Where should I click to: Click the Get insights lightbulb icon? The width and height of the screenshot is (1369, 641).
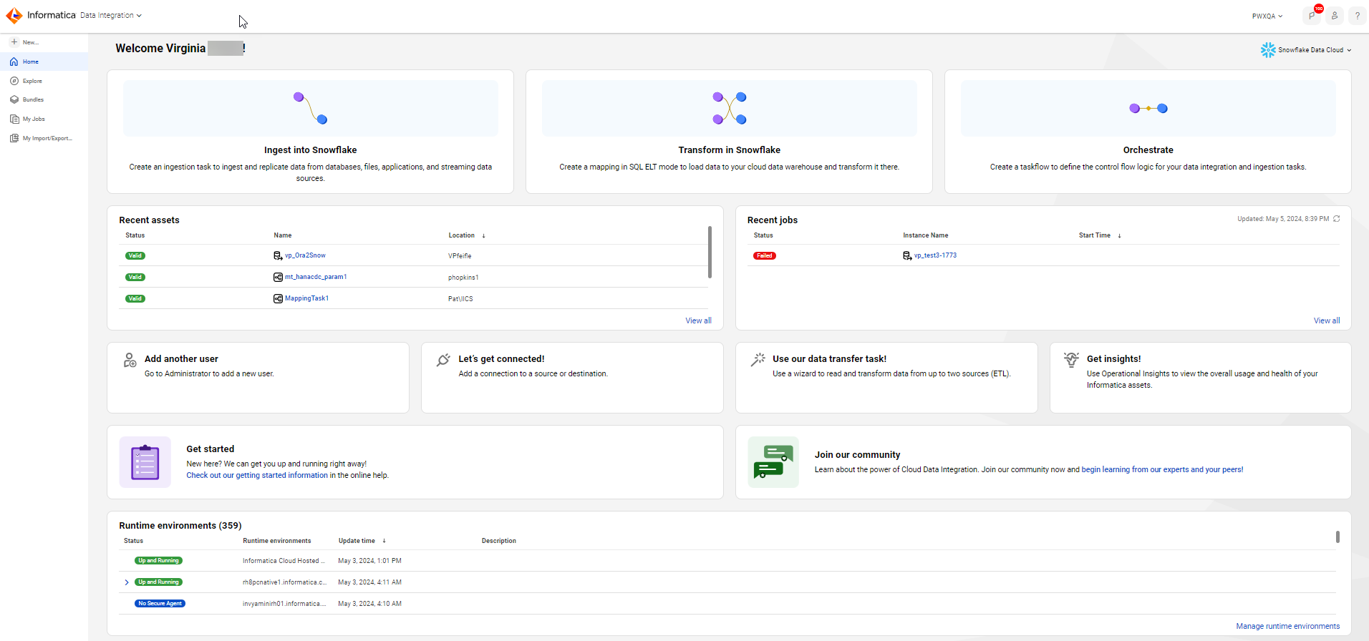pos(1071,360)
